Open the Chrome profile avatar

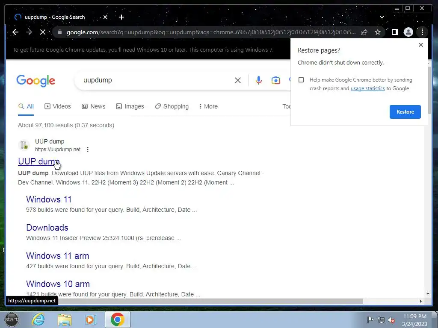coord(408,32)
